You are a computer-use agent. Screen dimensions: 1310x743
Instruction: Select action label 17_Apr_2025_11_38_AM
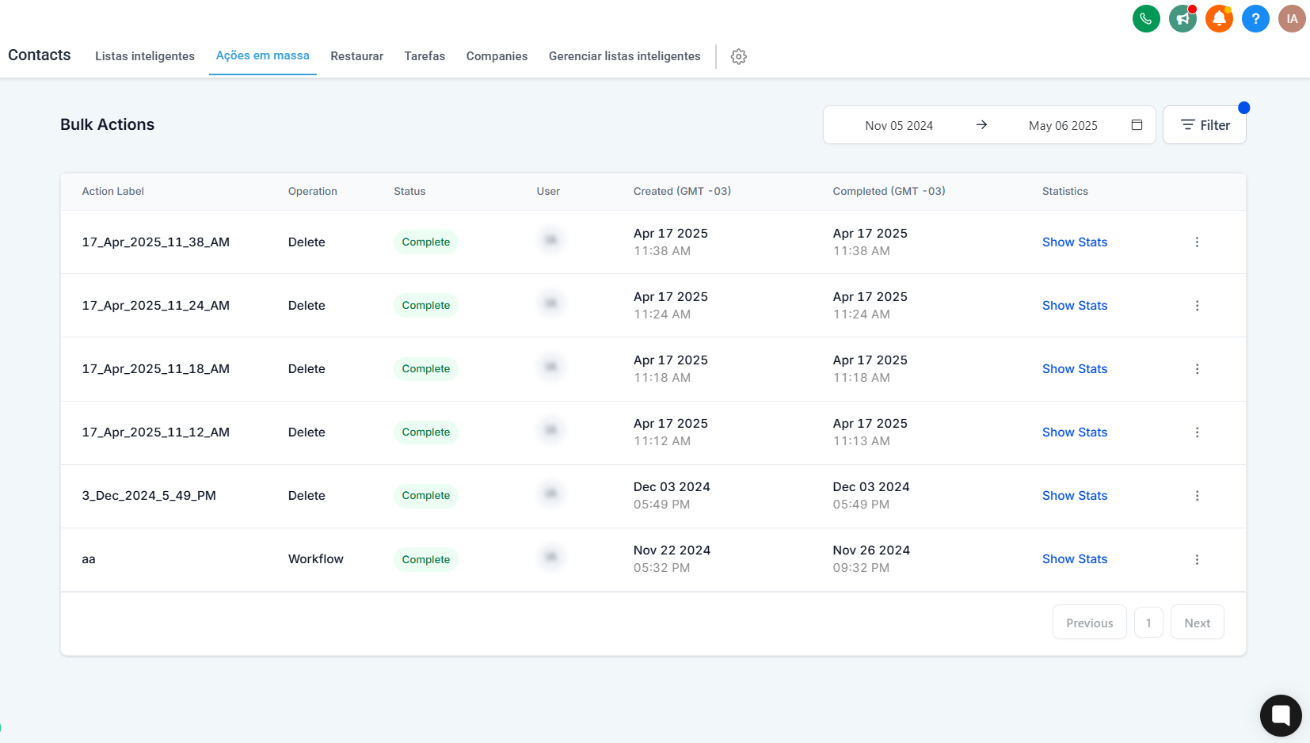coord(156,242)
